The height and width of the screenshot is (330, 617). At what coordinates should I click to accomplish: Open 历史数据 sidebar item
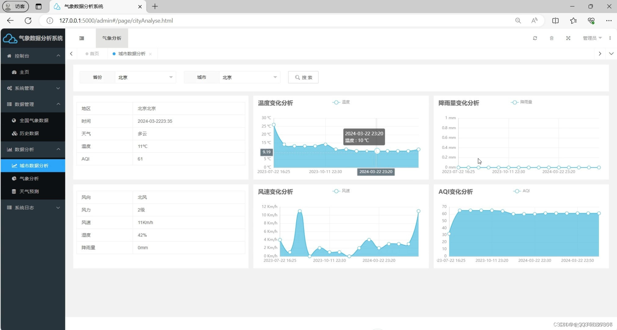tap(29, 133)
